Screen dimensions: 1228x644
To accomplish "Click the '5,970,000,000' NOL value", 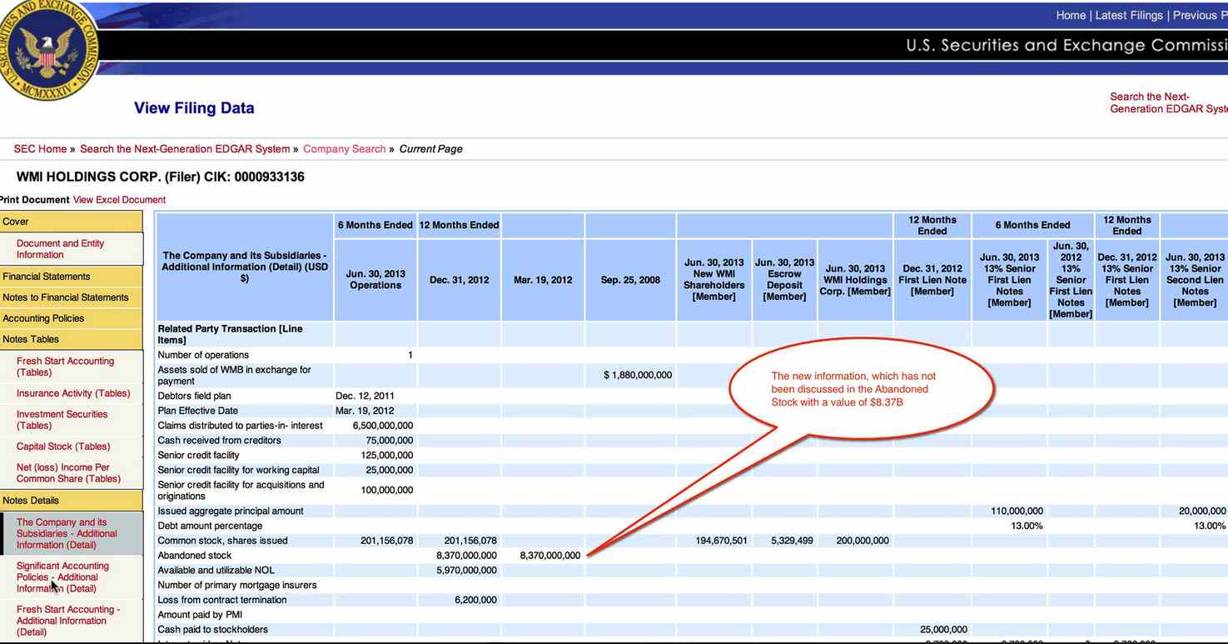I will (466, 571).
